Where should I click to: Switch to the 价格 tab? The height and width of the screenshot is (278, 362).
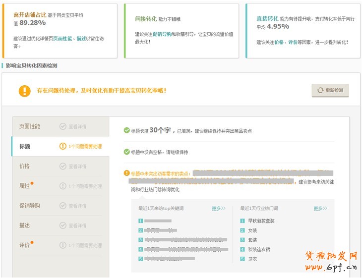click(x=24, y=166)
